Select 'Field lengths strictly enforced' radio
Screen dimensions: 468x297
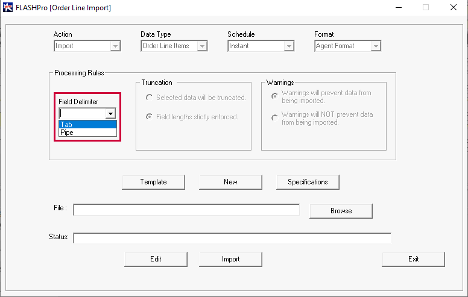pyautogui.click(x=149, y=117)
